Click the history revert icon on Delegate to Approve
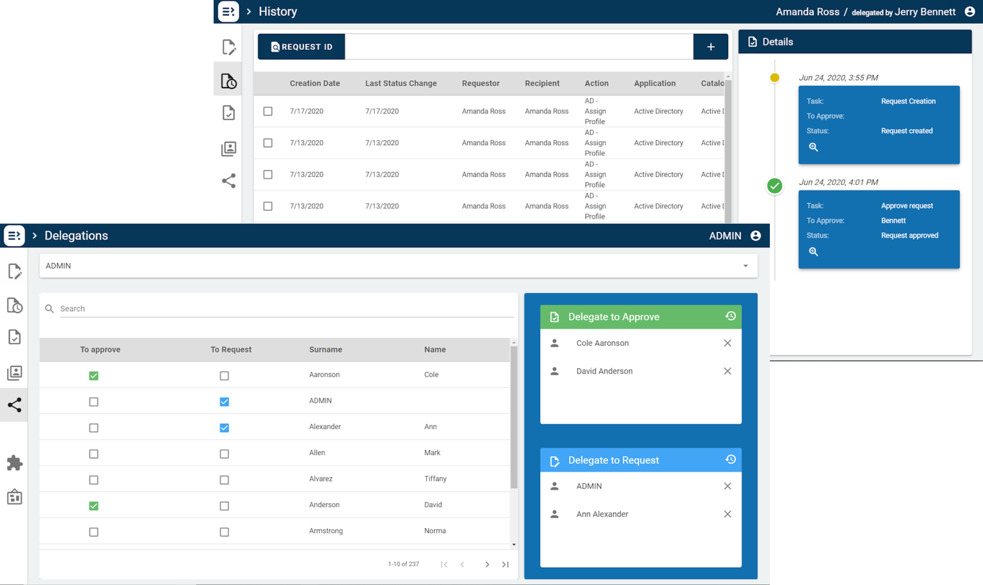The width and height of the screenshot is (983, 585). (730, 316)
